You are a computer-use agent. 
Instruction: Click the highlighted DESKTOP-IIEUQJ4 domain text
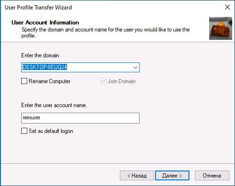coord(45,67)
